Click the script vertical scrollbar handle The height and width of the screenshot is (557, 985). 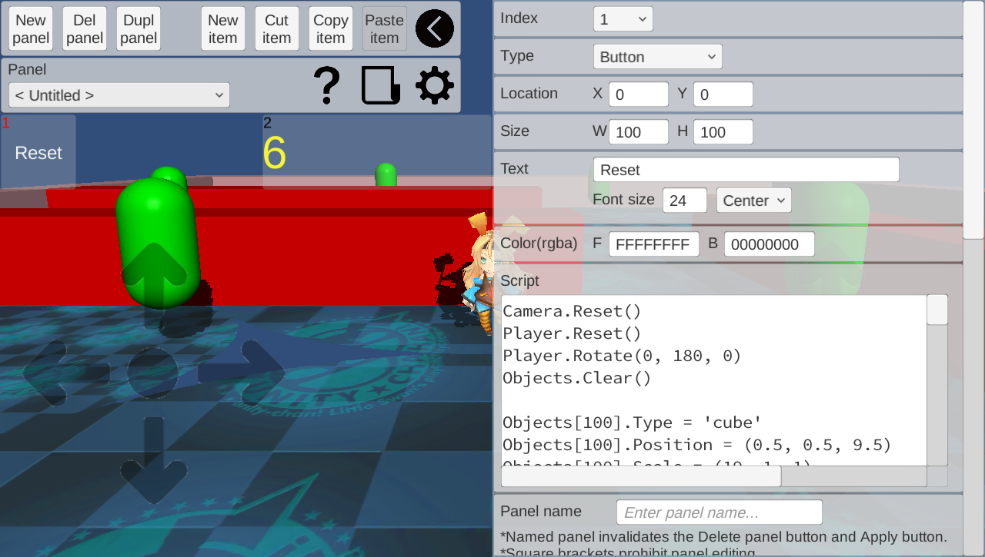pyautogui.click(x=937, y=310)
